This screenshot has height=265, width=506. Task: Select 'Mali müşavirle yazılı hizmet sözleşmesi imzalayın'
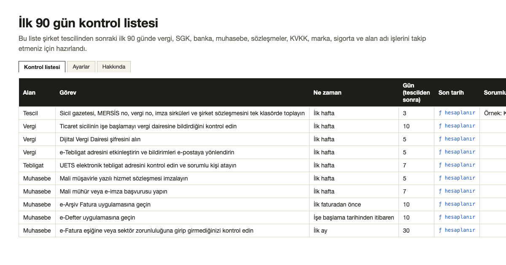(183, 178)
